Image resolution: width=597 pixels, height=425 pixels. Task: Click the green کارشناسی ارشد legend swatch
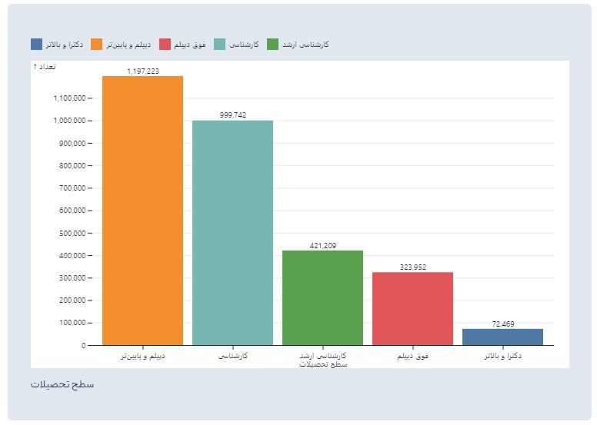[x=272, y=44]
